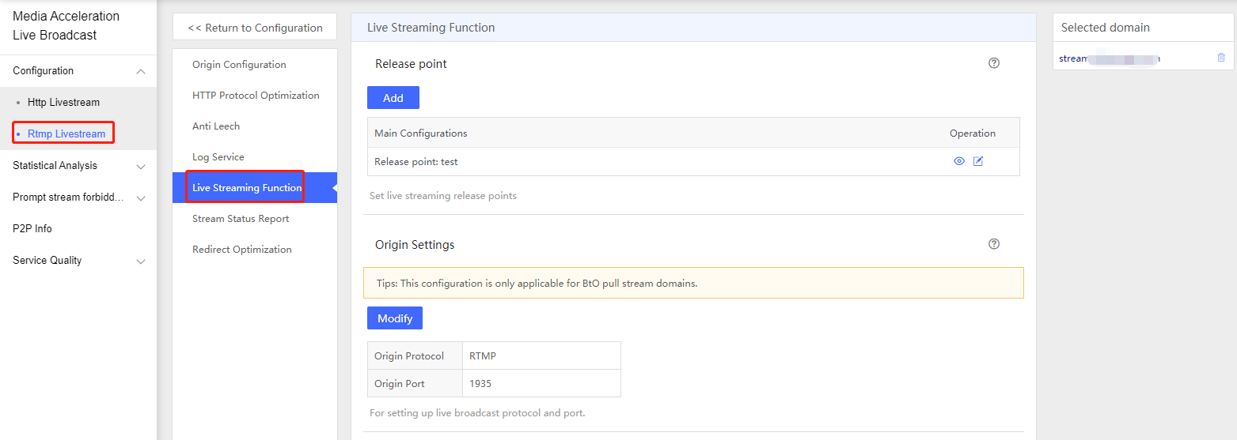
Task: Edit the test release point
Action: (978, 161)
